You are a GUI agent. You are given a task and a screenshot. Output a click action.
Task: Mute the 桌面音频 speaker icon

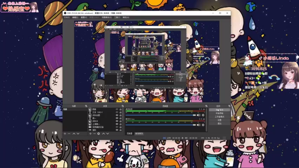tap(198, 115)
